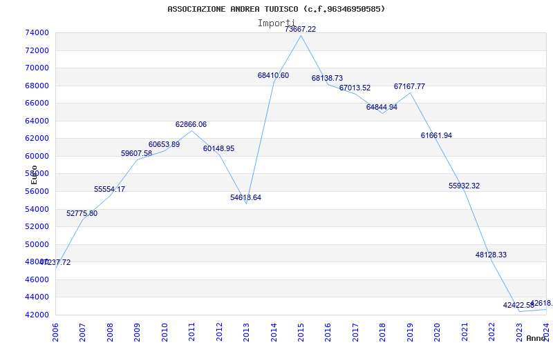This screenshot has width=553, height=345.
Task: Select the data label 60148.95
Action: point(218,149)
